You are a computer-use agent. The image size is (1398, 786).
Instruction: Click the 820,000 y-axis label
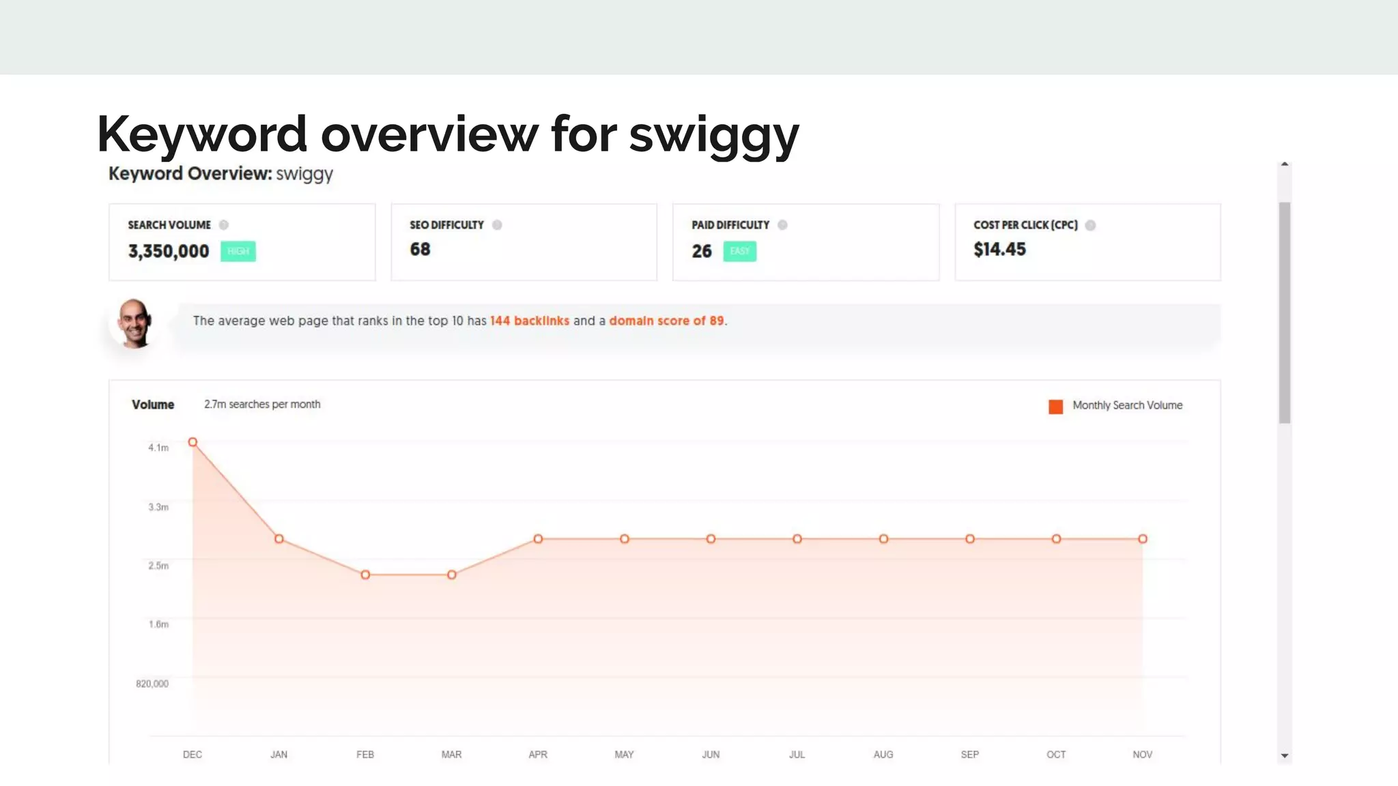point(152,684)
